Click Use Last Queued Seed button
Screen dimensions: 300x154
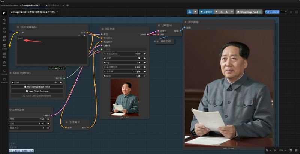click(37, 95)
